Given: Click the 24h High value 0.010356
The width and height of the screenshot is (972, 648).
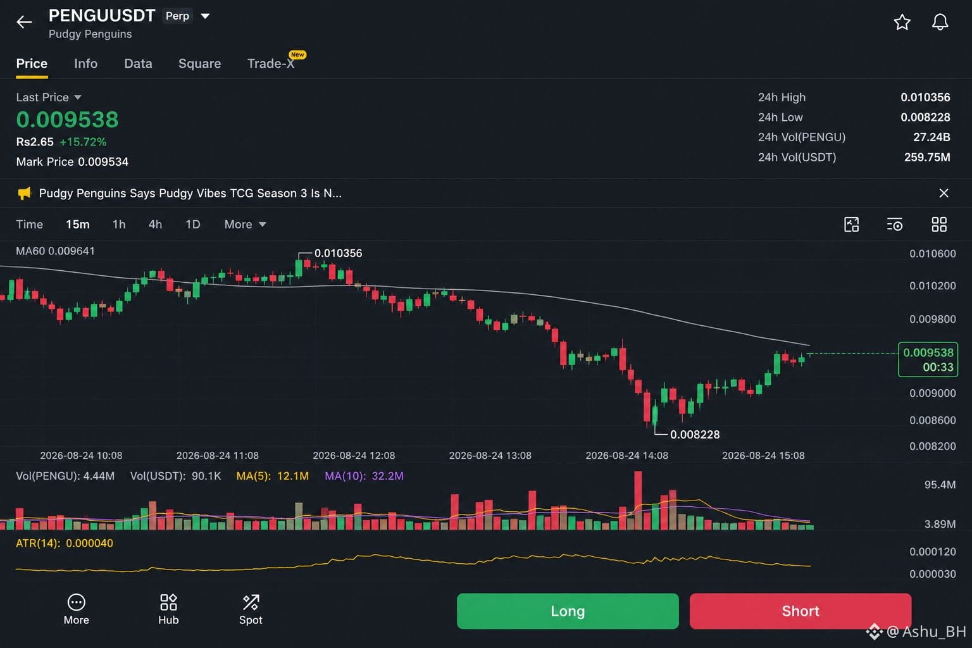Looking at the screenshot, I should (x=925, y=97).
